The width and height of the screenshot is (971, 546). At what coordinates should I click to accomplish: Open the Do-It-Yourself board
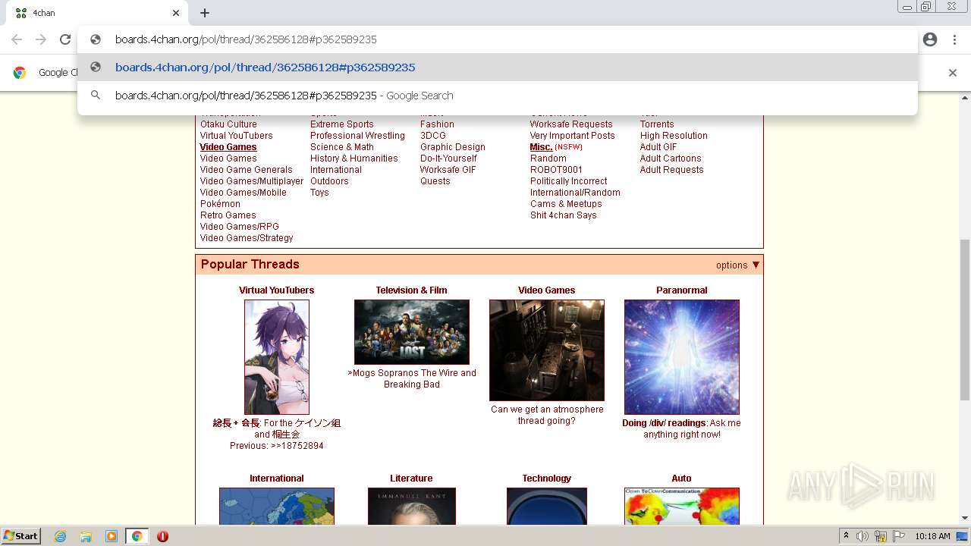(448, 158)
